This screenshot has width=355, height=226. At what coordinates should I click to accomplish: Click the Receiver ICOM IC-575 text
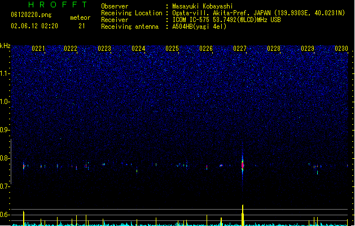tap(226, 20)
